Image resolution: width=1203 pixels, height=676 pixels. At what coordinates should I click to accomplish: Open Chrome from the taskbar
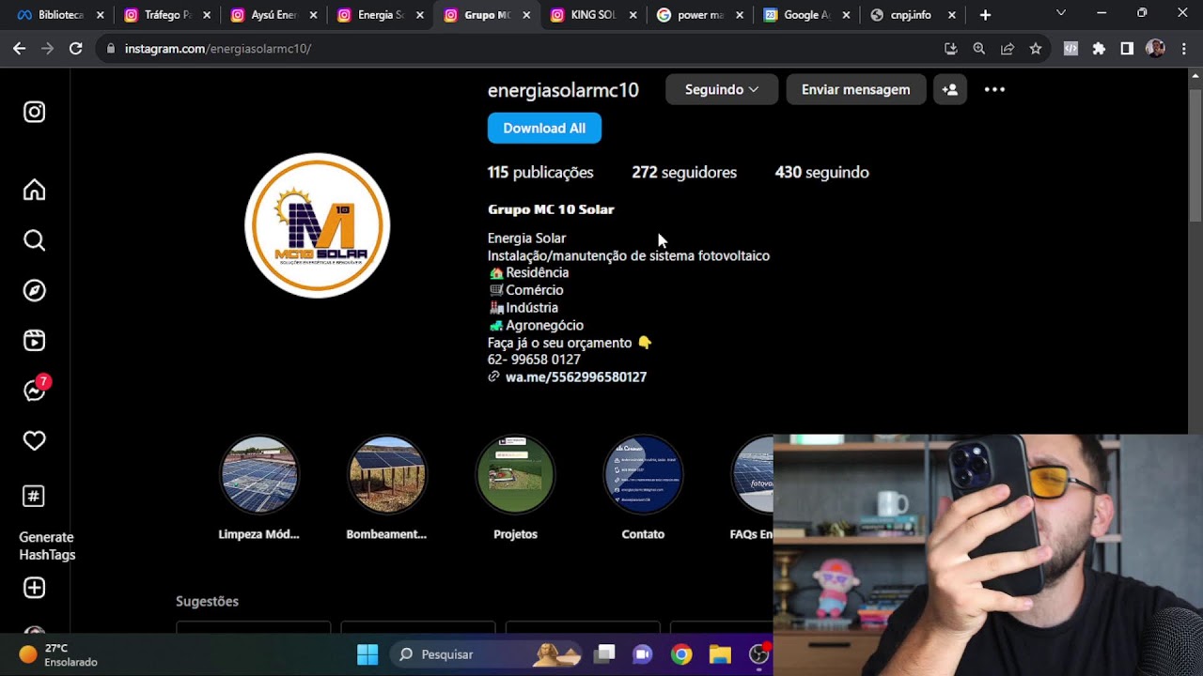coord(681,654)
